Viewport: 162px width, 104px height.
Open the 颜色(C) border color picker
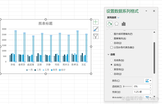pos(148,81)
